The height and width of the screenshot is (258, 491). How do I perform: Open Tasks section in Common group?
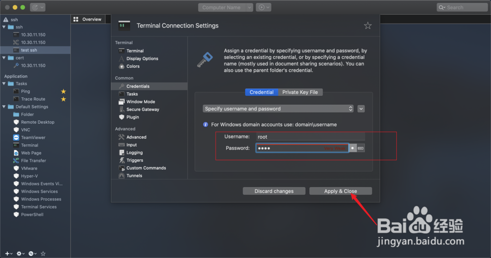coord(132,94)
